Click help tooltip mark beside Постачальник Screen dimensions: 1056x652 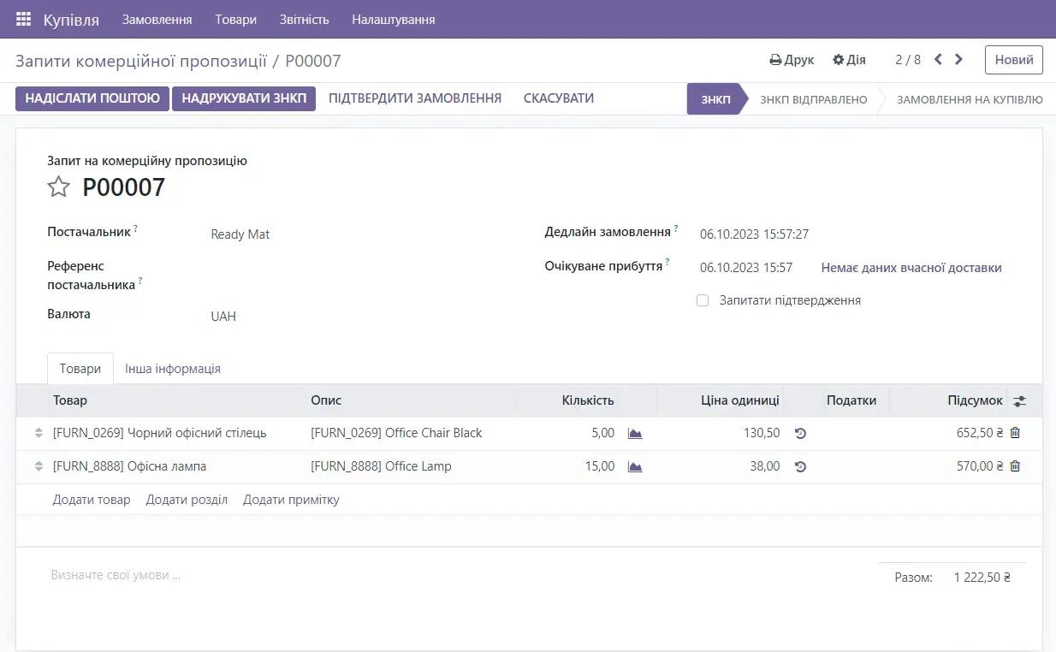(135, 228)
